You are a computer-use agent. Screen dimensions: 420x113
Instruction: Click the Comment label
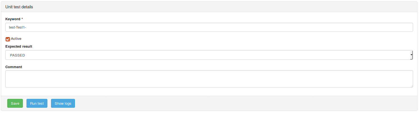tap(14, 67)
